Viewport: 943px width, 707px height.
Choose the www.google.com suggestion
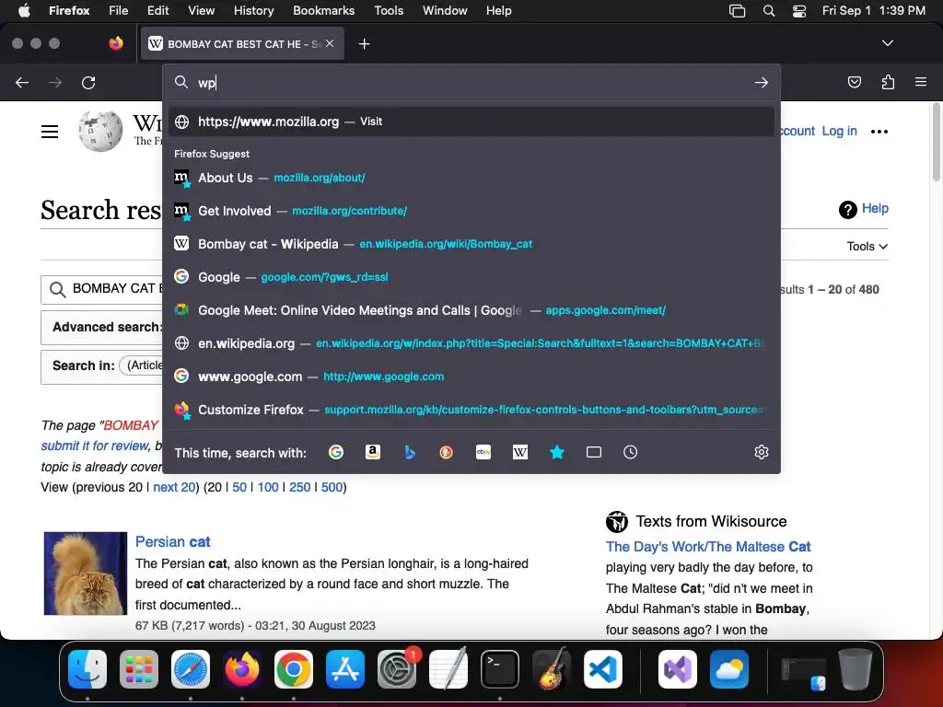[x=471, y=377]
